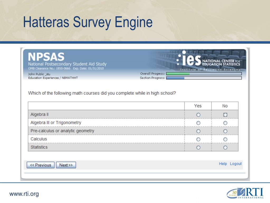Click the 'No' column header

point(225,106)
